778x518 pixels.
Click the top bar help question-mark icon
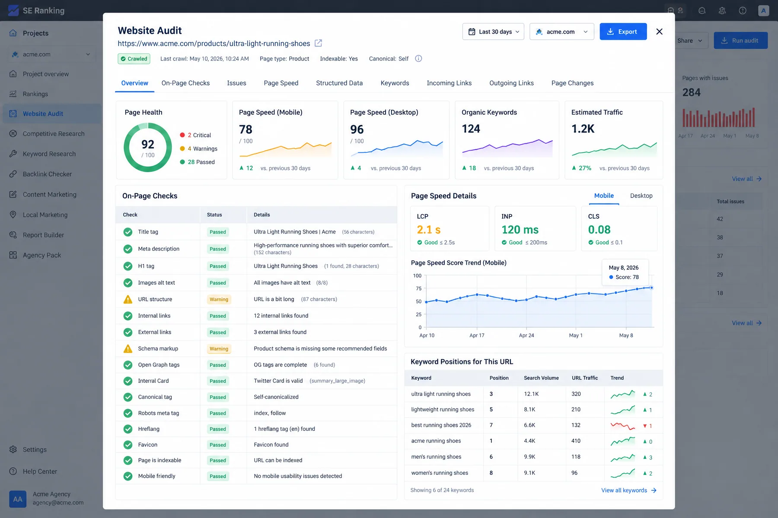[x=743, y=11]
